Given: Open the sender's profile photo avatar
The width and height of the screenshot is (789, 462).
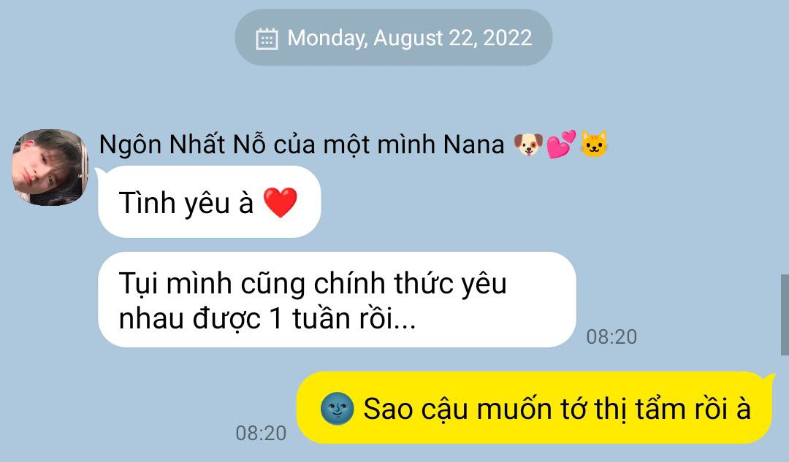Looking at the screenshot, I should 50,167.
